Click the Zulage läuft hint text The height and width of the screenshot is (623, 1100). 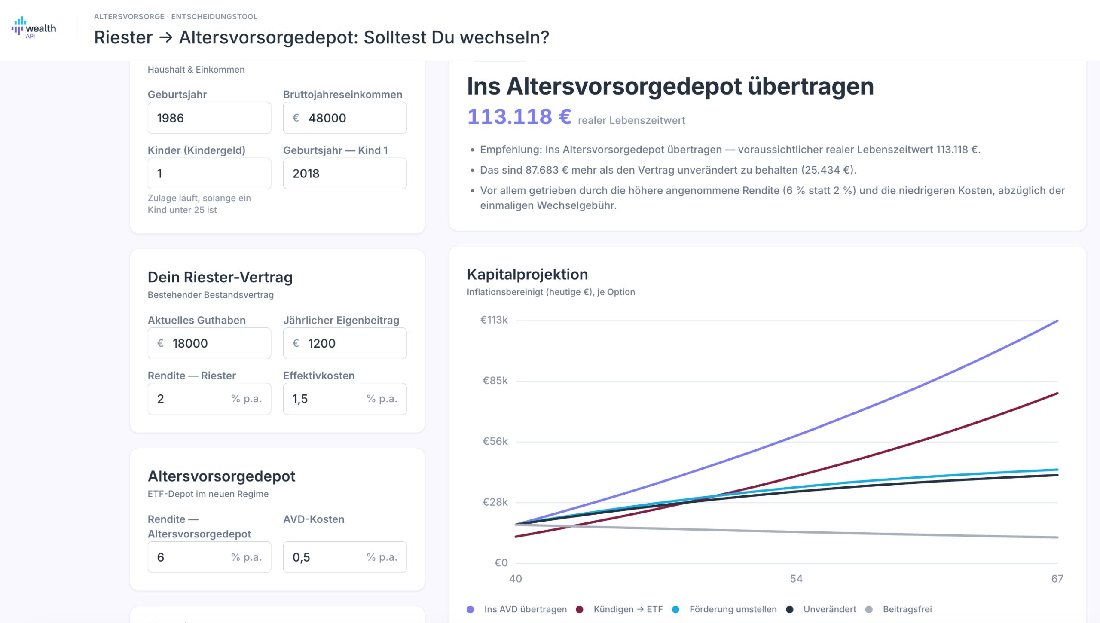(199, 204)
